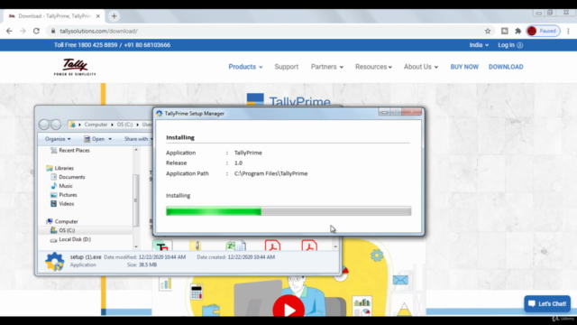Open the Chrome three-dot menu

pos(568,31)
